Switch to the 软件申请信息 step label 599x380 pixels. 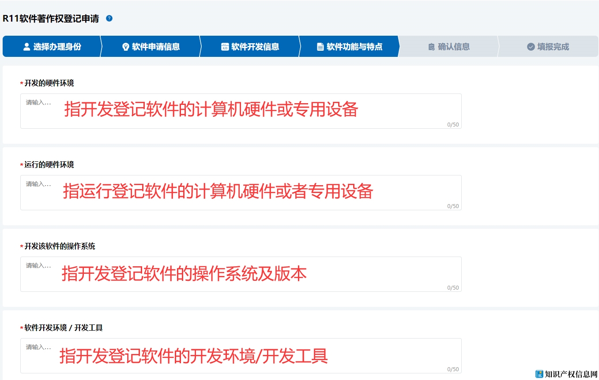coord(156,47)
